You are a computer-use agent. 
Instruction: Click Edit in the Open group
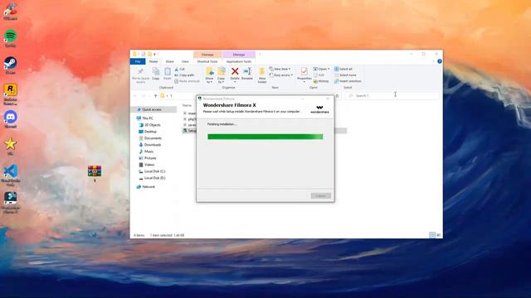click(319, 75)
